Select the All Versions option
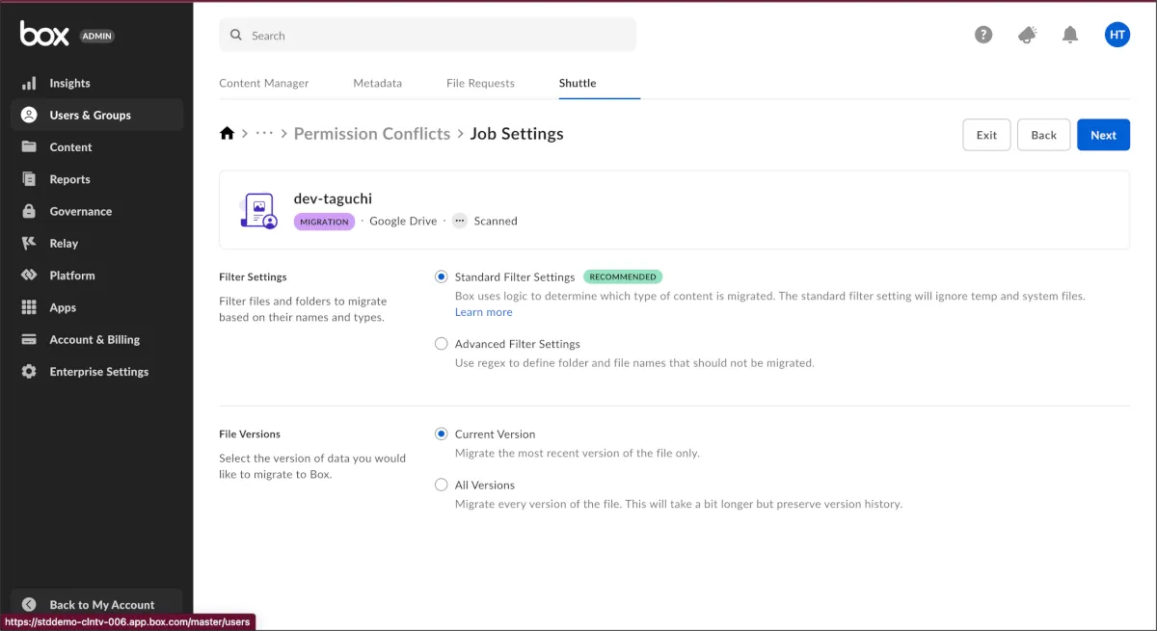Viewport: 1157px width, 631px height. pyautogui.click(x=442, y=486)
